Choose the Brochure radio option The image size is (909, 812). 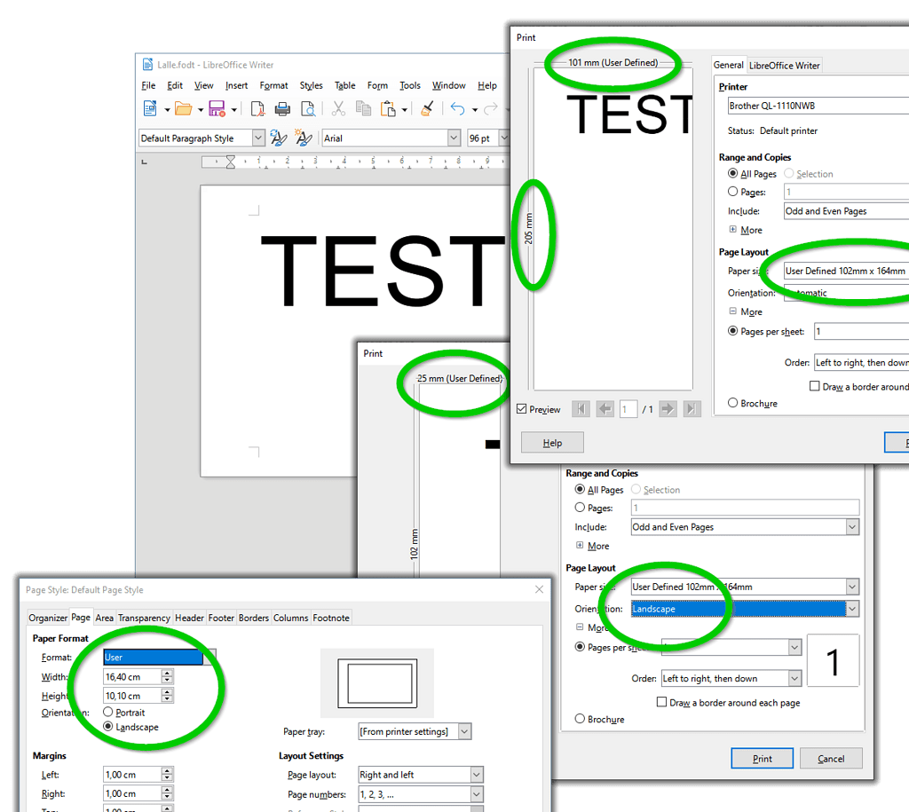click(734, 403)
